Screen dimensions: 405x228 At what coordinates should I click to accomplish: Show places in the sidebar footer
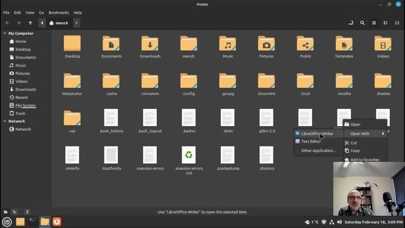pos(6,212)
